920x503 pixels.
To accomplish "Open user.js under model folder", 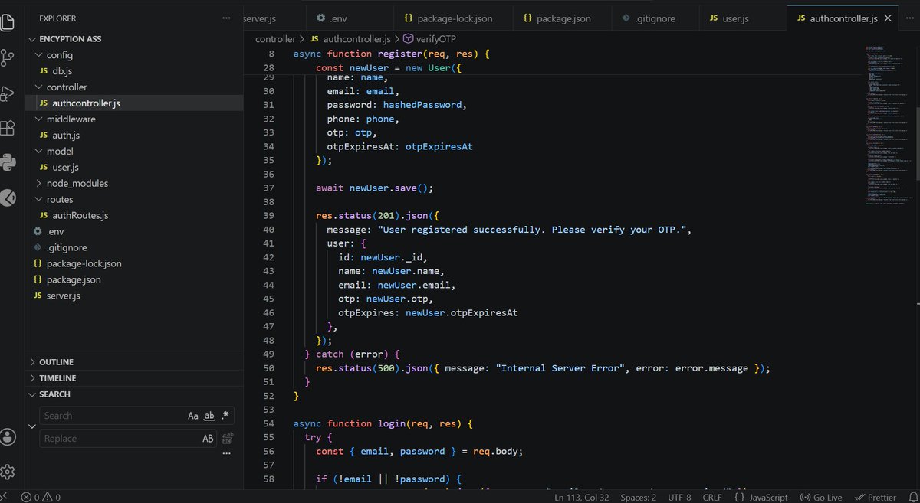I will point(66,168).
